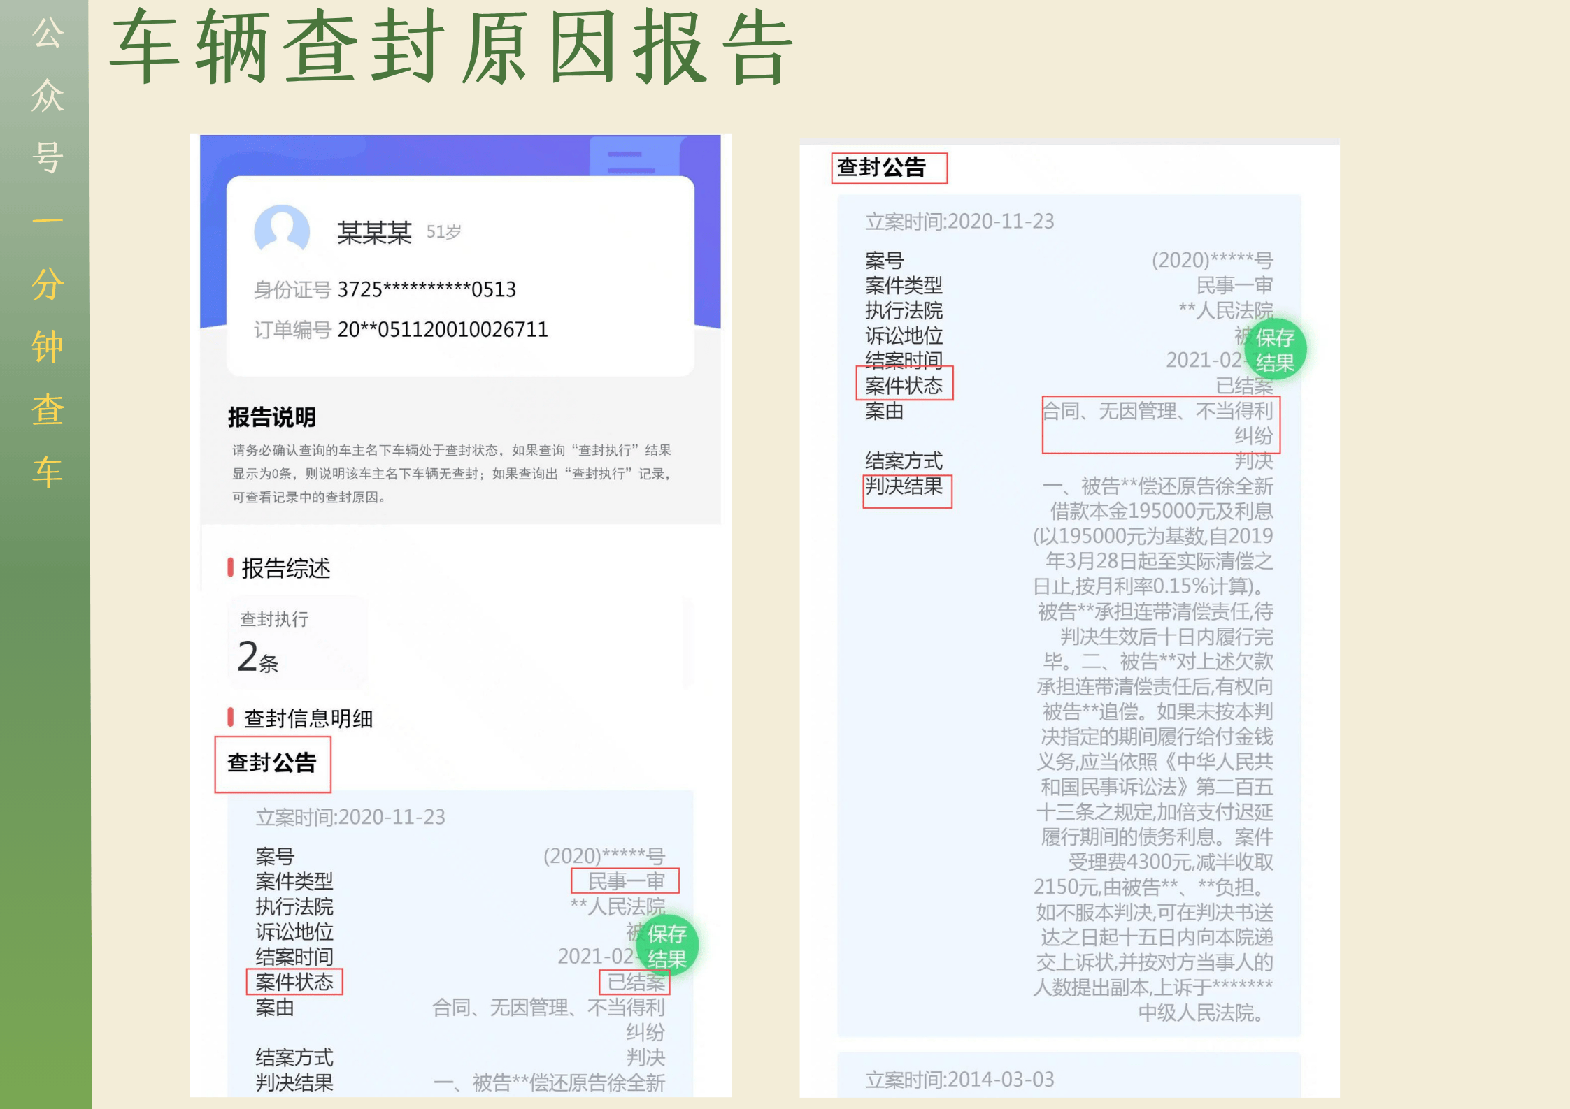
Task: Select the 查封公告 heading in right screenshot
Action: pos(881,168)
